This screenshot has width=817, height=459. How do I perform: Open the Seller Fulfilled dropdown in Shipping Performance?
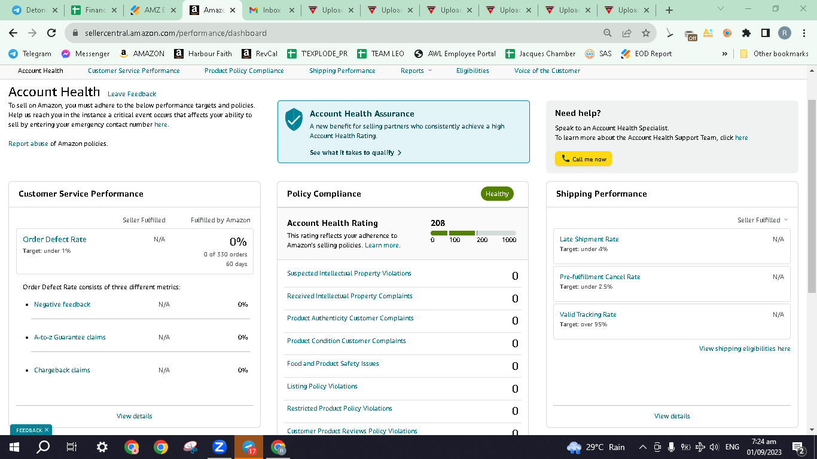pyautogui.click(x=763, y=220)
